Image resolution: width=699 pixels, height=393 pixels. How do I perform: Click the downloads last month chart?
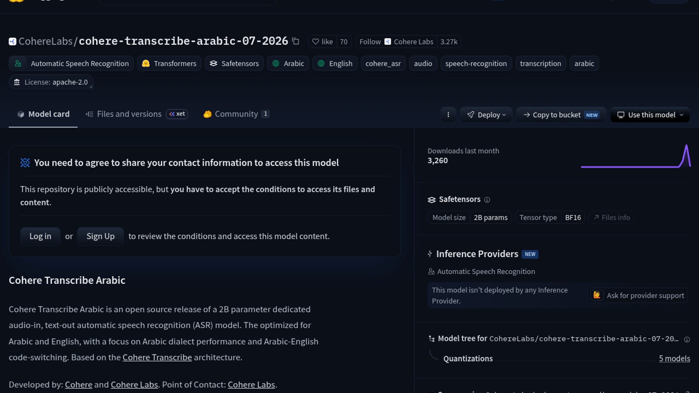636,156
